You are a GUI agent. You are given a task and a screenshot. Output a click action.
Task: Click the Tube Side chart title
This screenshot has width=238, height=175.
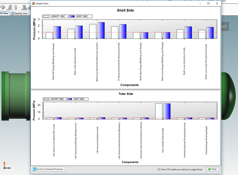(x=126, y=94)
